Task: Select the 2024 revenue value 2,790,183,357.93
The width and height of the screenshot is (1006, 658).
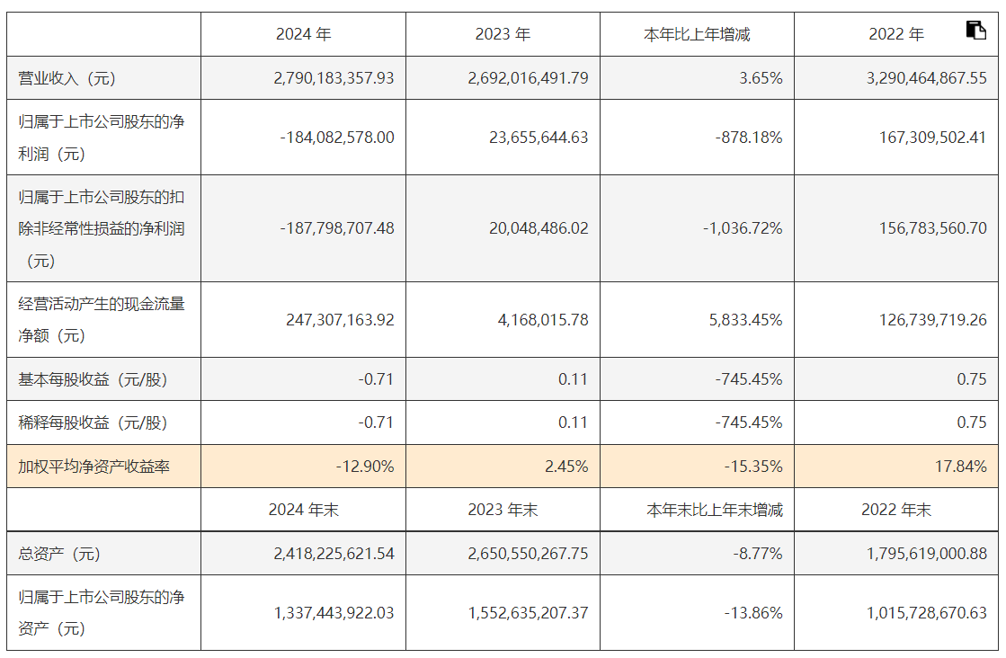Action: pyautogui.click(x=334, y=78)
